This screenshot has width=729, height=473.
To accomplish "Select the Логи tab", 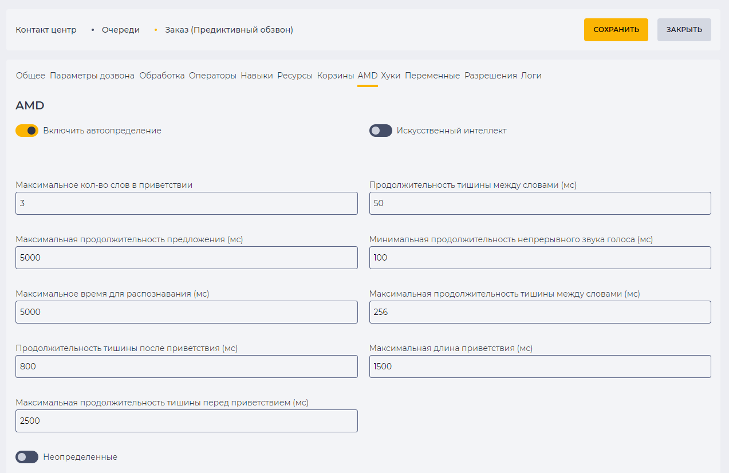I will [x=531, y=76].
